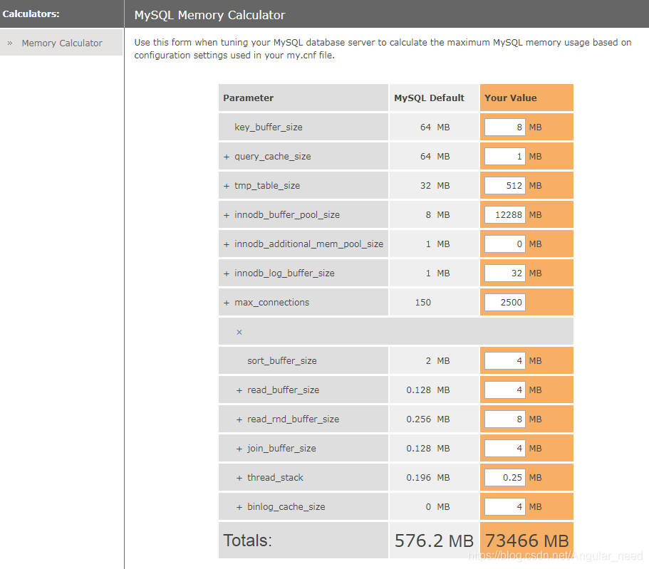This screenshot has height=569, width=649.
Task: Focus the tmp_table_size value input
Action: pos(504,185)
